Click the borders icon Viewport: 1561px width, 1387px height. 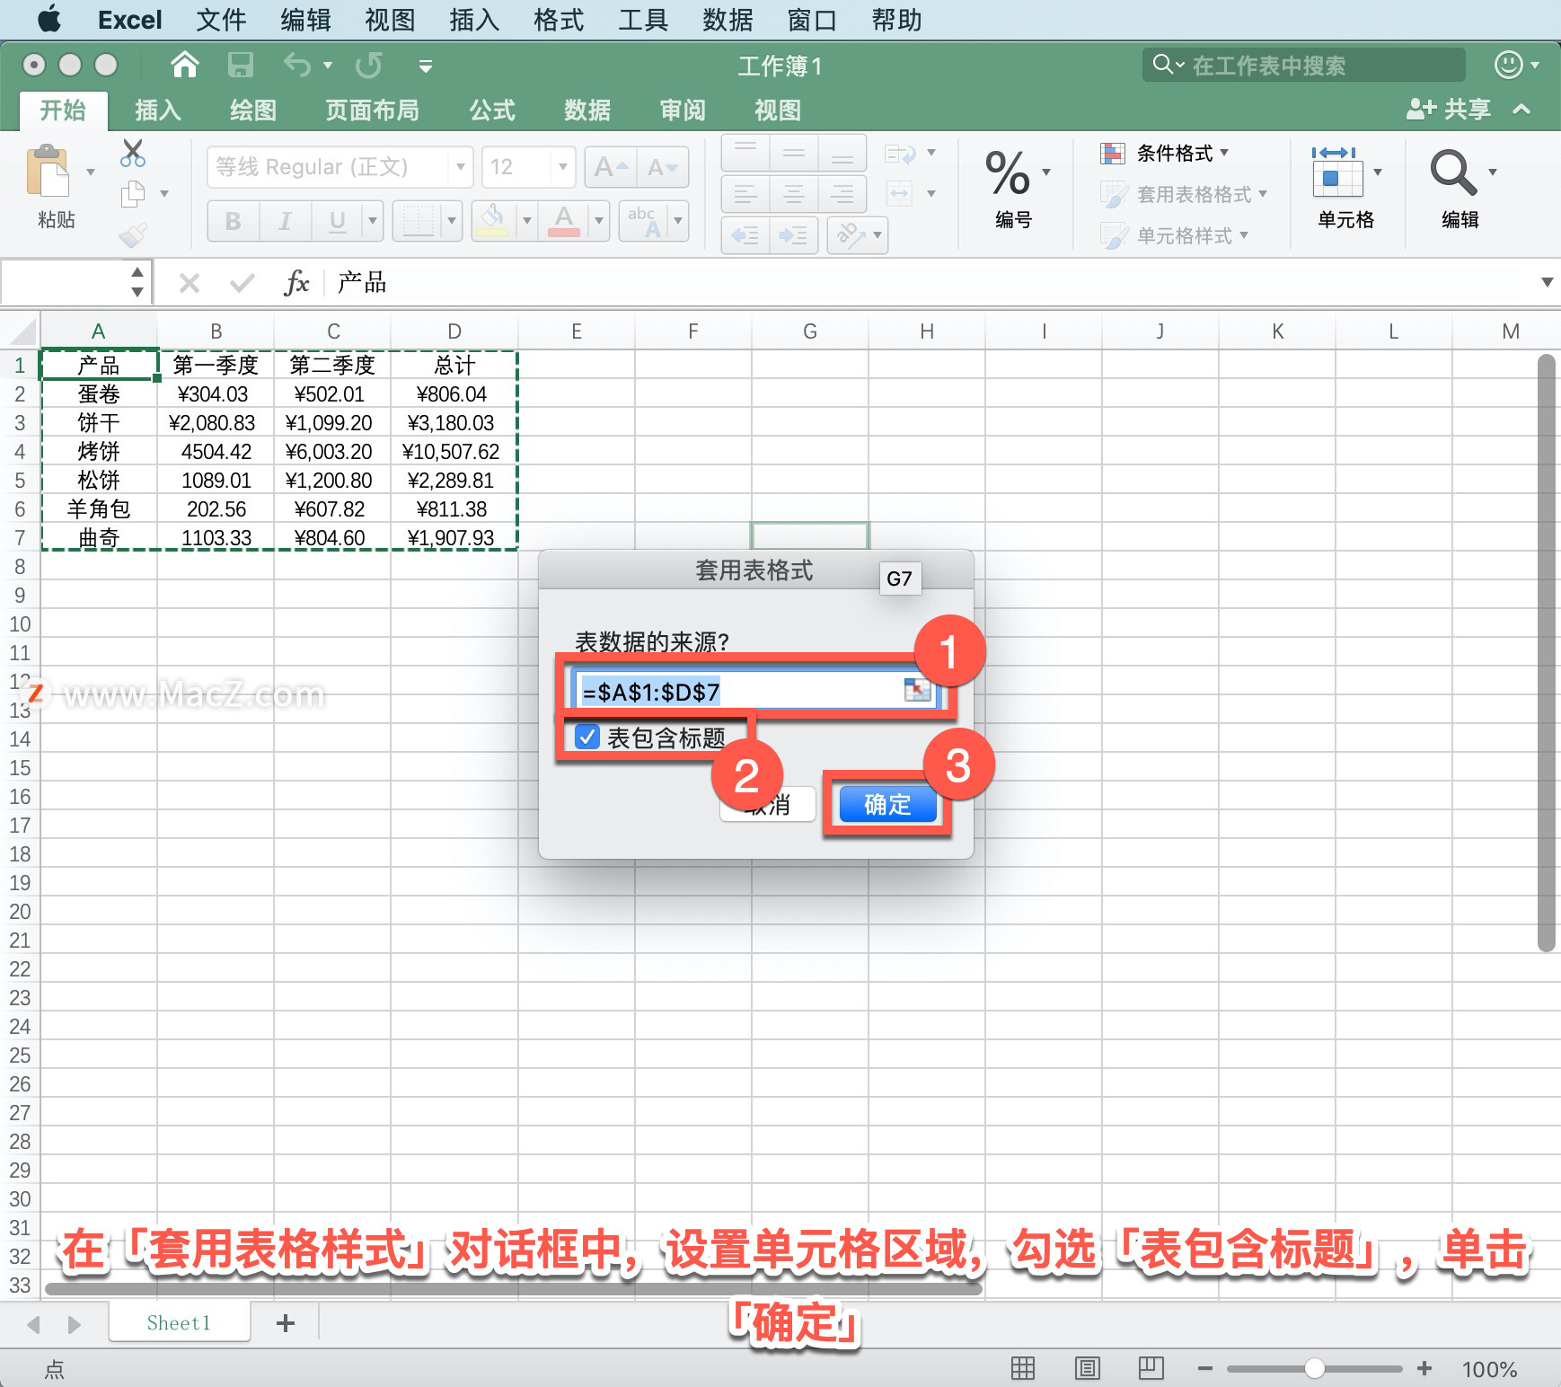click(418, 220)
